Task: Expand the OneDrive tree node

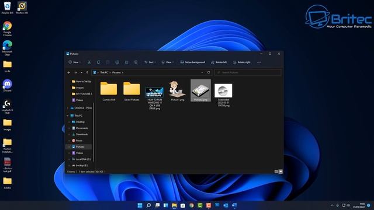Action: pos(68,108)
